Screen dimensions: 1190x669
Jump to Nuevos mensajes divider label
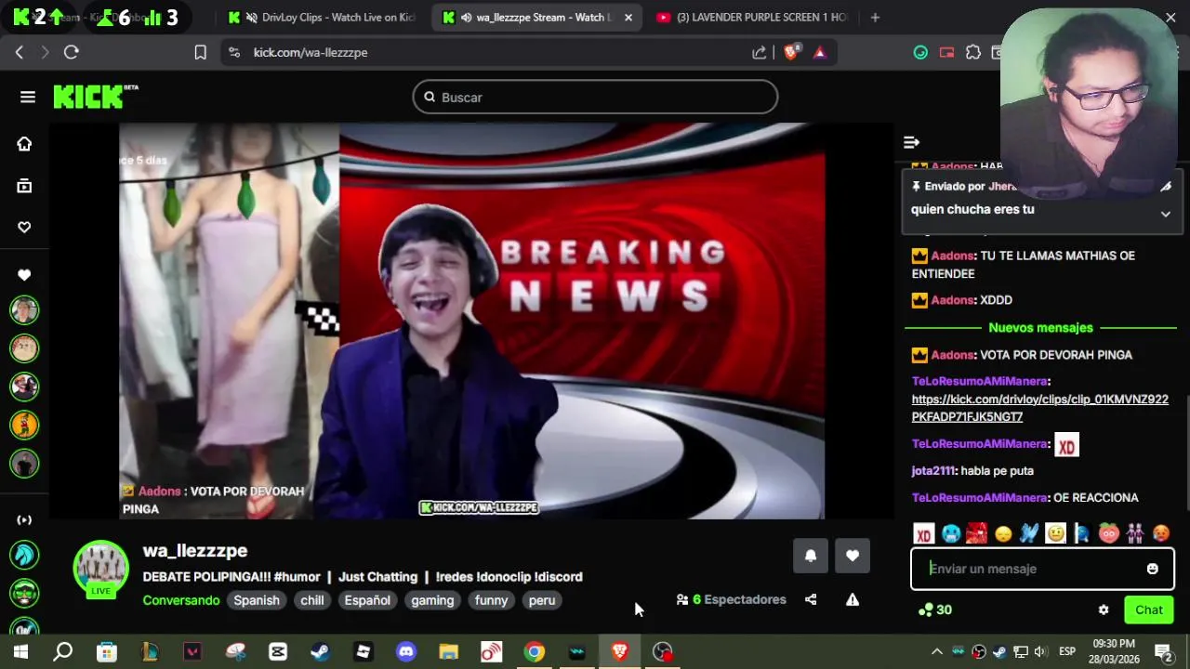(1040, 328)
